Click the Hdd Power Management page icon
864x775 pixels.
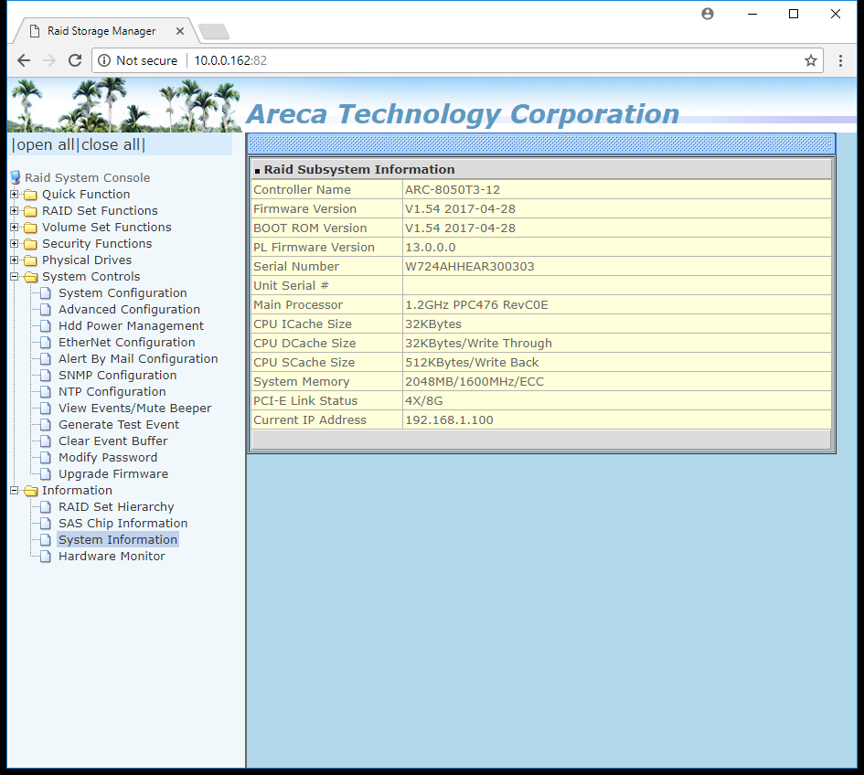[47, 326]
